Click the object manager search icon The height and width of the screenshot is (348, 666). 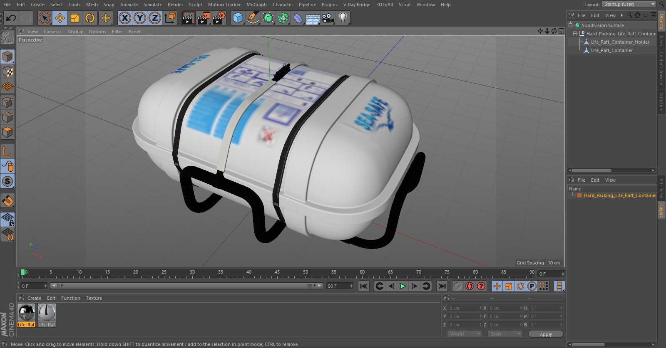630,15
